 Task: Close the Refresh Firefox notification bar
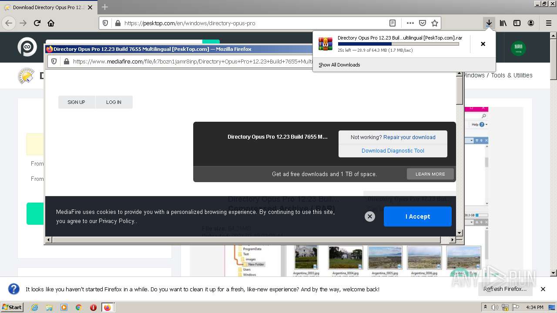[543, 289]
